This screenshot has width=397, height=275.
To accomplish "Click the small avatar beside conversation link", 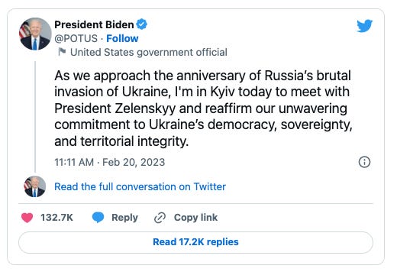I will pos(35,186).
